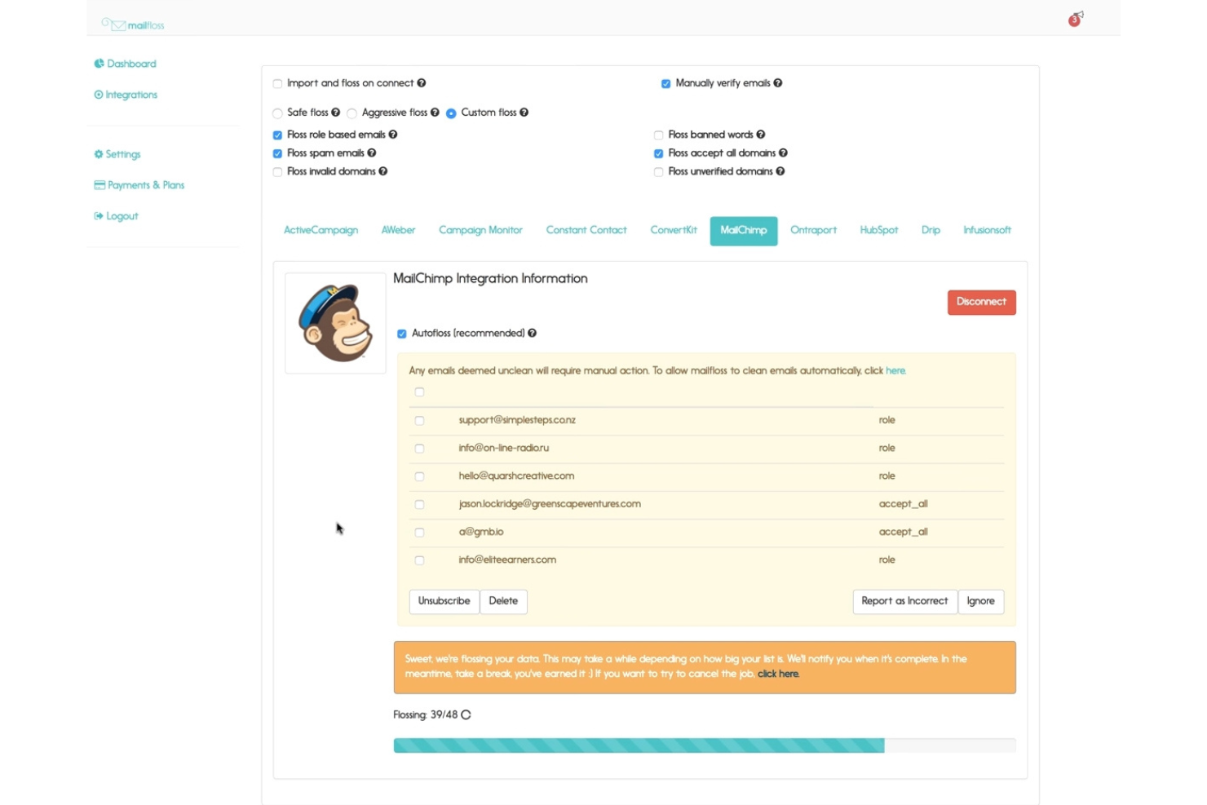This screenshot has height=805, width=1207.
Task: Click help icon next to Safe floss
Action: coord(335,113)
